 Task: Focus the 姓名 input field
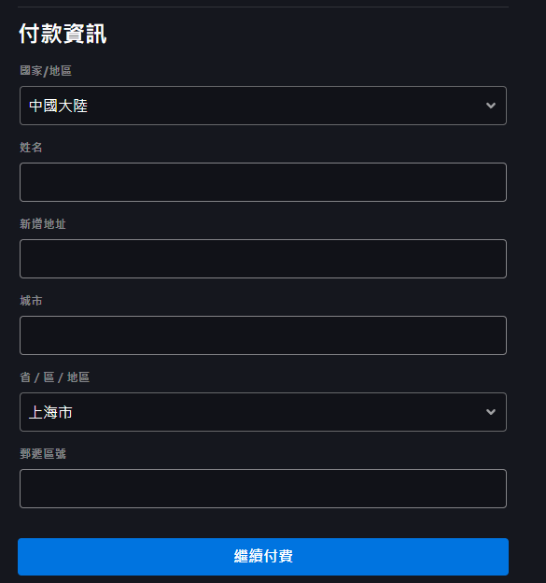(x=263, y=182)
